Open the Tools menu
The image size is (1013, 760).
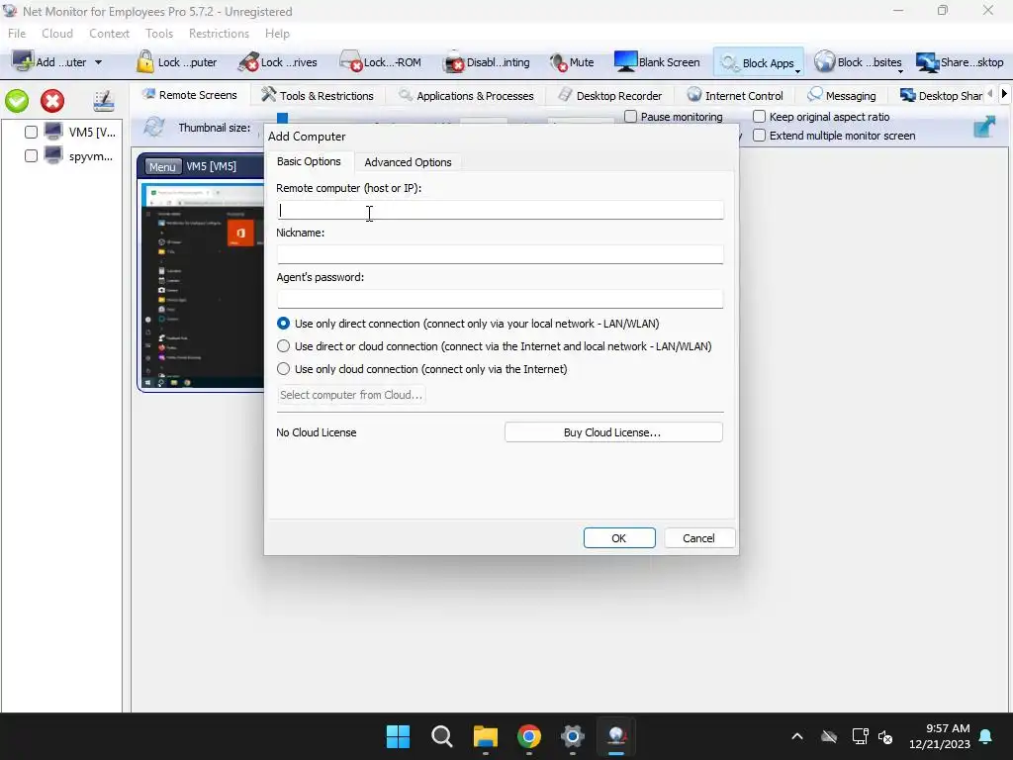159,34
